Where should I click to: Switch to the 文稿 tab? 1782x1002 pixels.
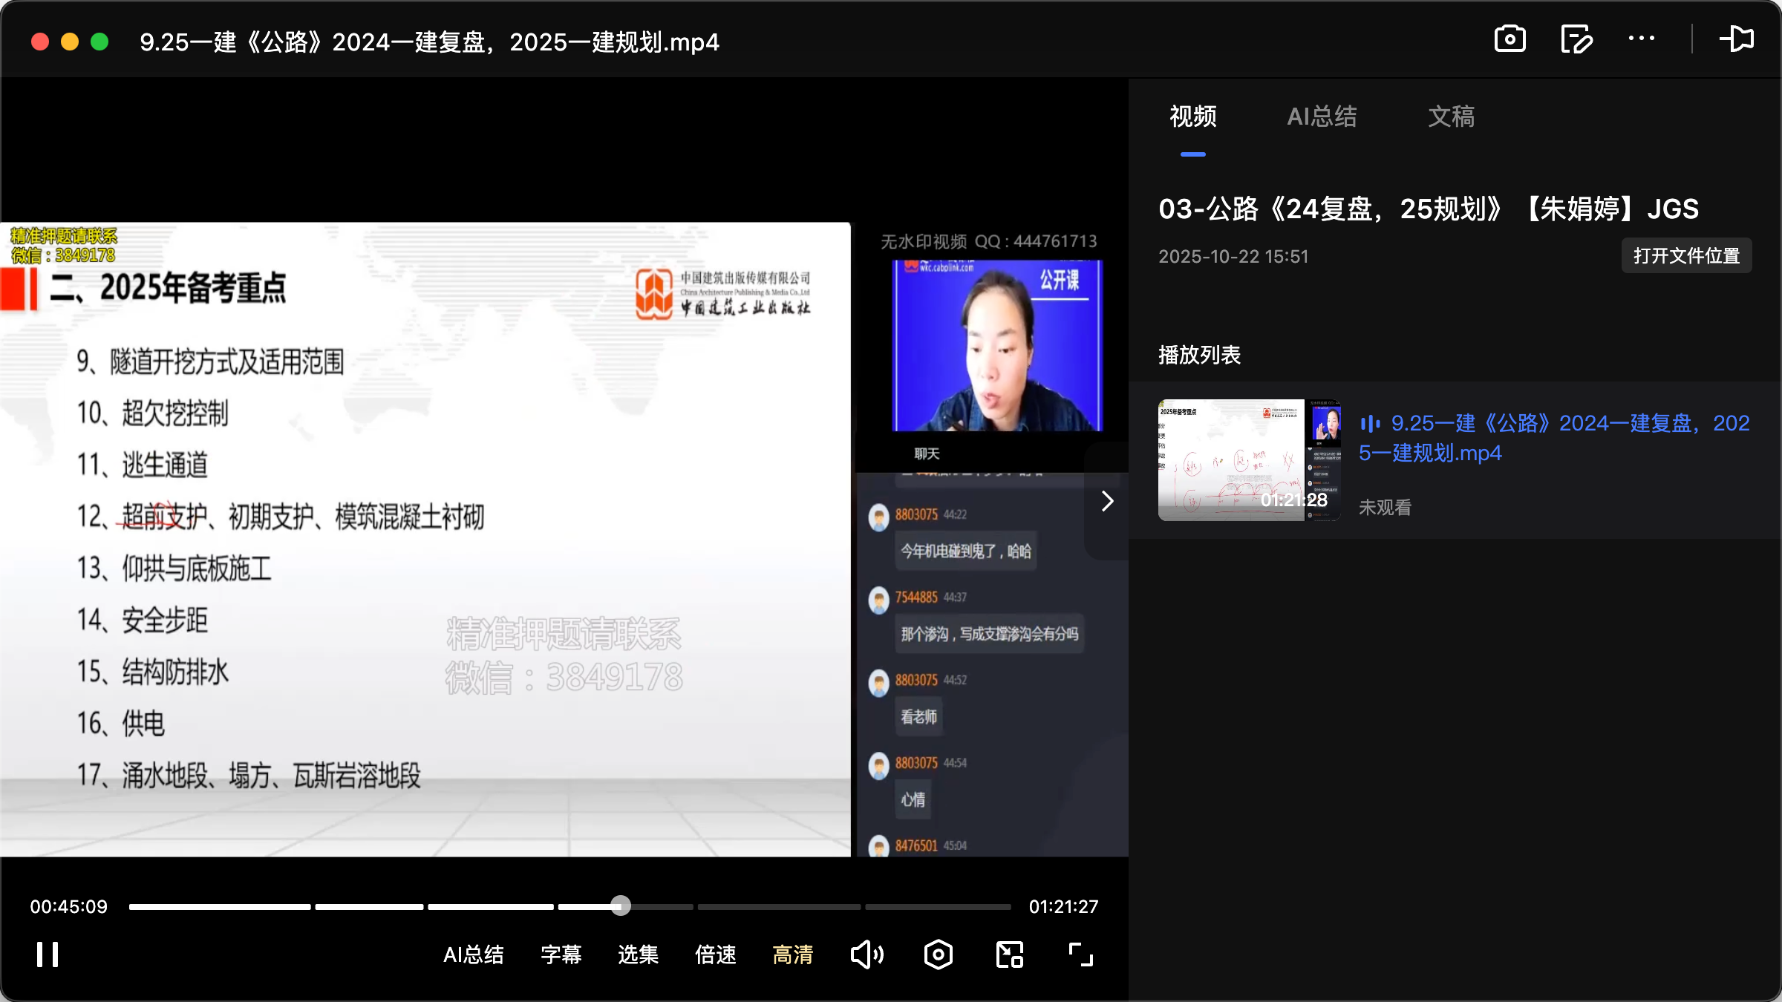[1450, 117]
